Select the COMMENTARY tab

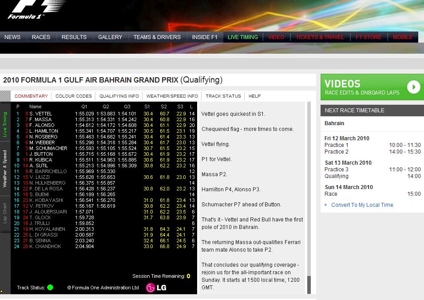pos(31,96)
